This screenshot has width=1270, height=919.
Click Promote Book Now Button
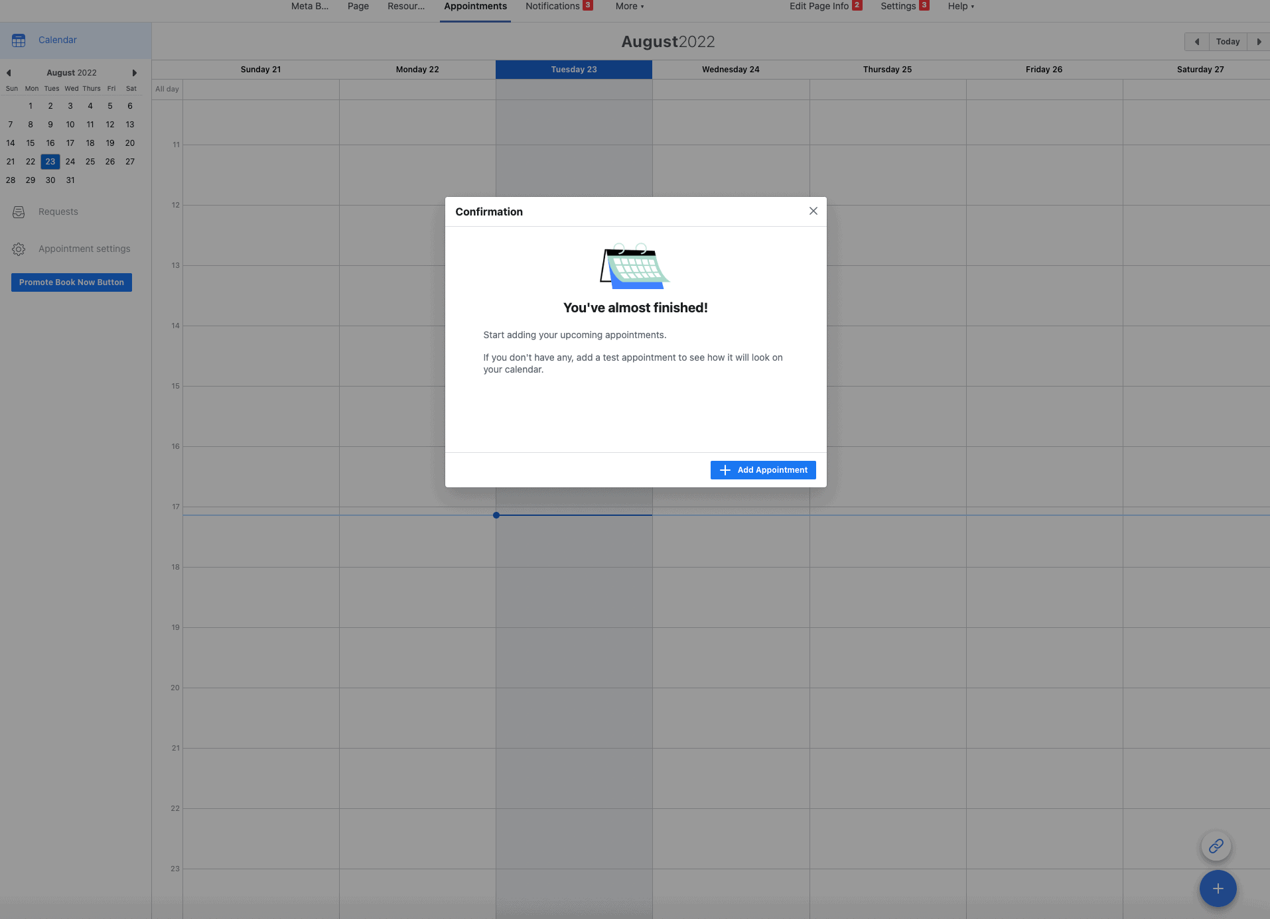72,282
